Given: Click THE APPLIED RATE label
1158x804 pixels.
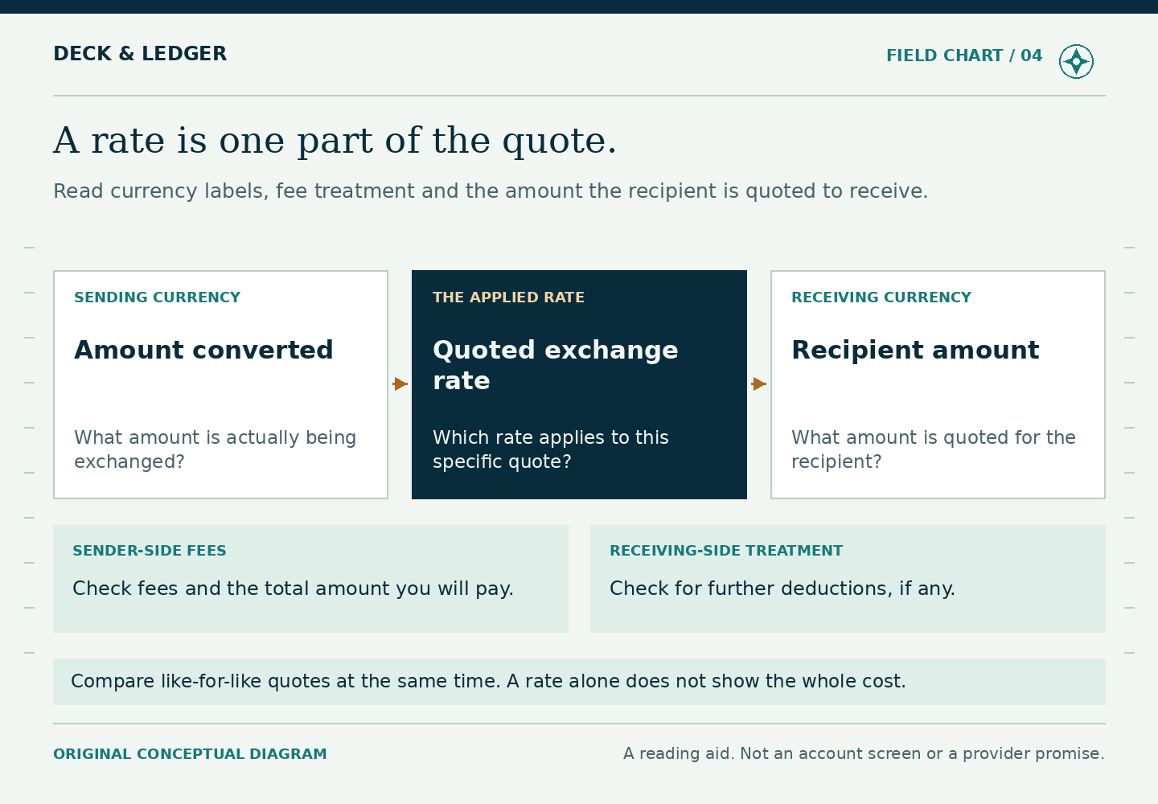Looking at the screenshot, I should coord(508,297).
